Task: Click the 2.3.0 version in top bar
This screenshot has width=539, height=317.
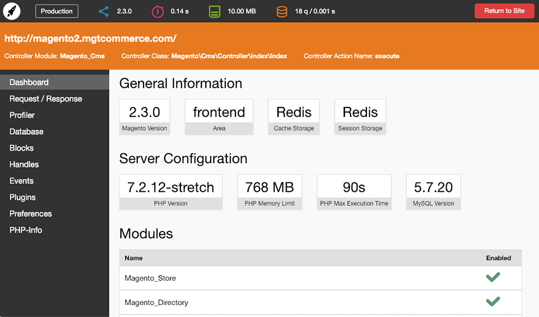Action: click(x=124, y=11)
